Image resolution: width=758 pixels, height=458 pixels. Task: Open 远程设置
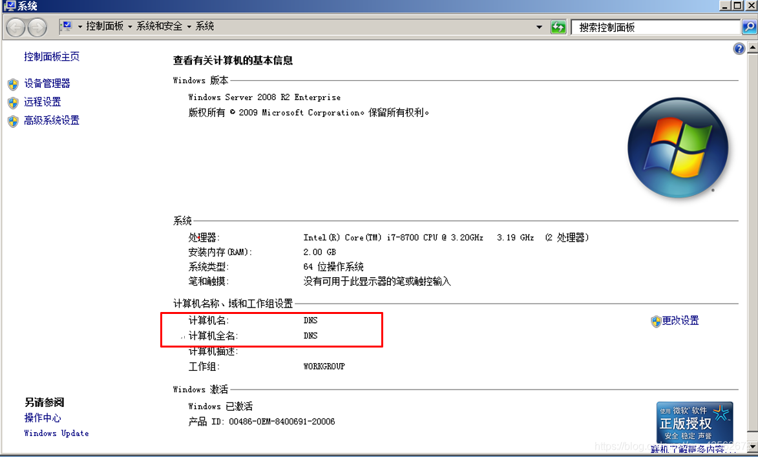tap(43, 102)
